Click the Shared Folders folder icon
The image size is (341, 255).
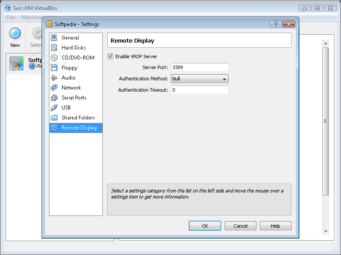tap(54, 118)
